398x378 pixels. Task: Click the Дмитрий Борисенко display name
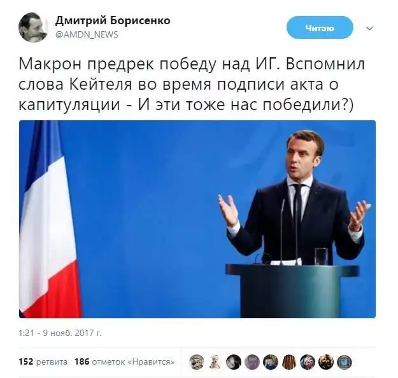tap(113, 21)
